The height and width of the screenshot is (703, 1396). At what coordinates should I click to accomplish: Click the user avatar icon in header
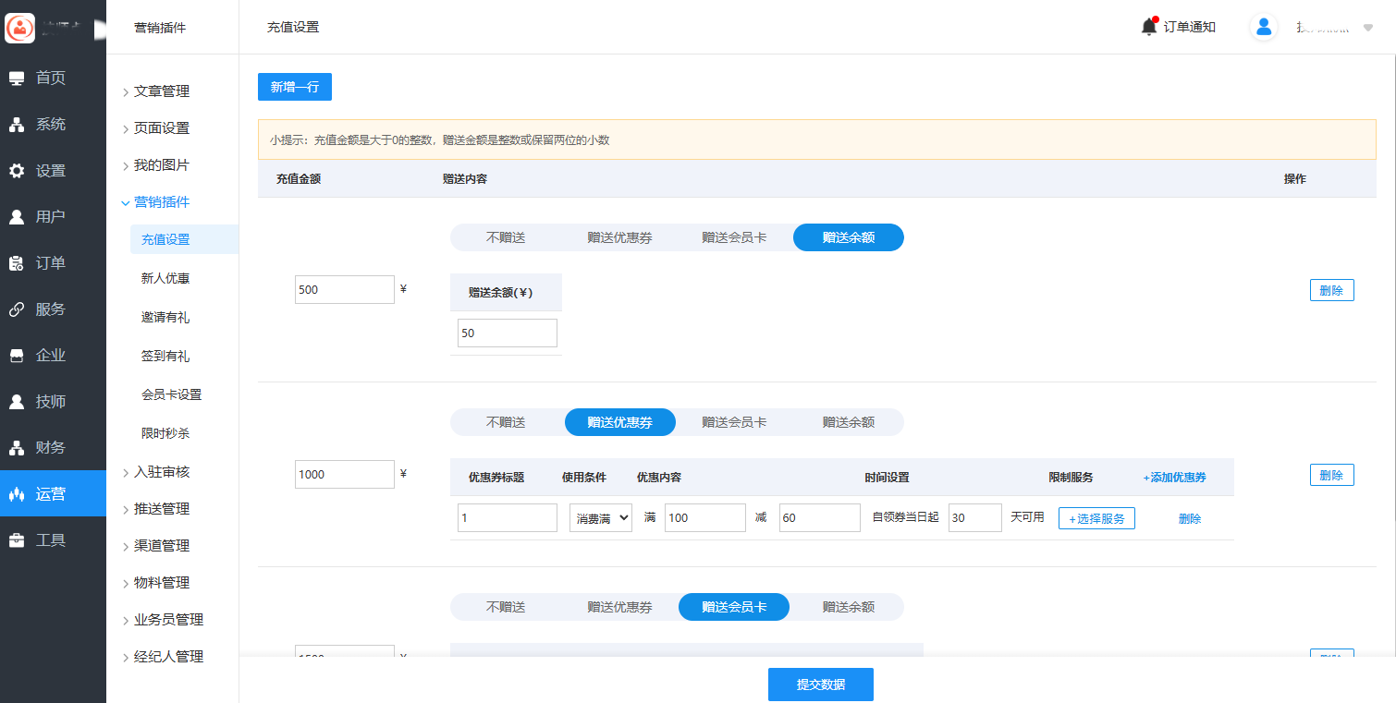point(1263,27)
